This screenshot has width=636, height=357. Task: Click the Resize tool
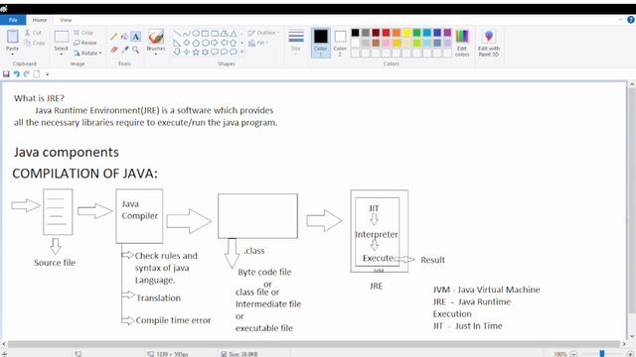(85, 43)
